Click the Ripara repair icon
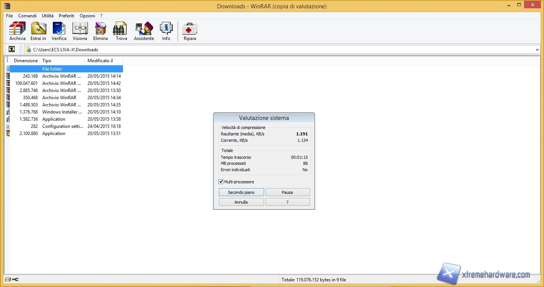 (189, 31)
